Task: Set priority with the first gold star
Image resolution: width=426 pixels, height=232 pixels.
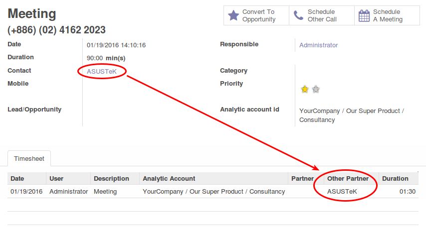Action: click(x=305, y=90)
